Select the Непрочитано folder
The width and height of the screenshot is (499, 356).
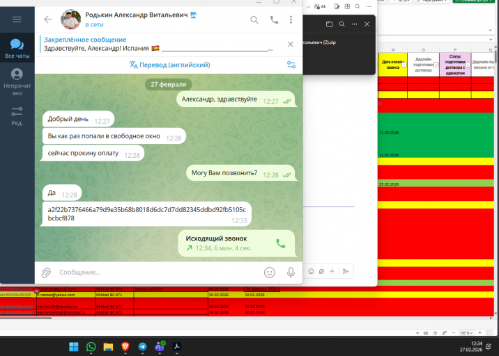click(17, 82)
